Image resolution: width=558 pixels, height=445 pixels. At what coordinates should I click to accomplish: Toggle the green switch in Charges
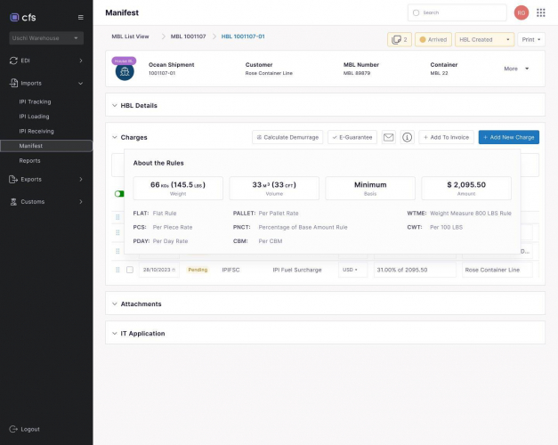pos(119,194)
